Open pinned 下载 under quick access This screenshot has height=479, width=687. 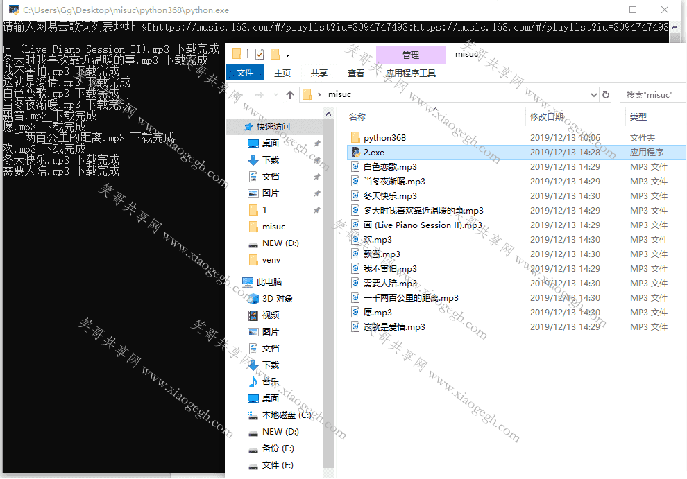click(x=271, y=160)
